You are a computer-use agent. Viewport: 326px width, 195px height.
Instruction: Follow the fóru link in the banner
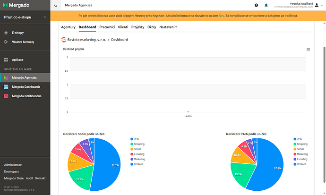click(222, 16)
